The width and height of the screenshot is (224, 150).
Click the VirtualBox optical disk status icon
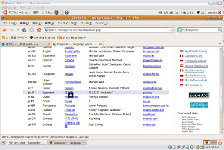pos(174,147)
